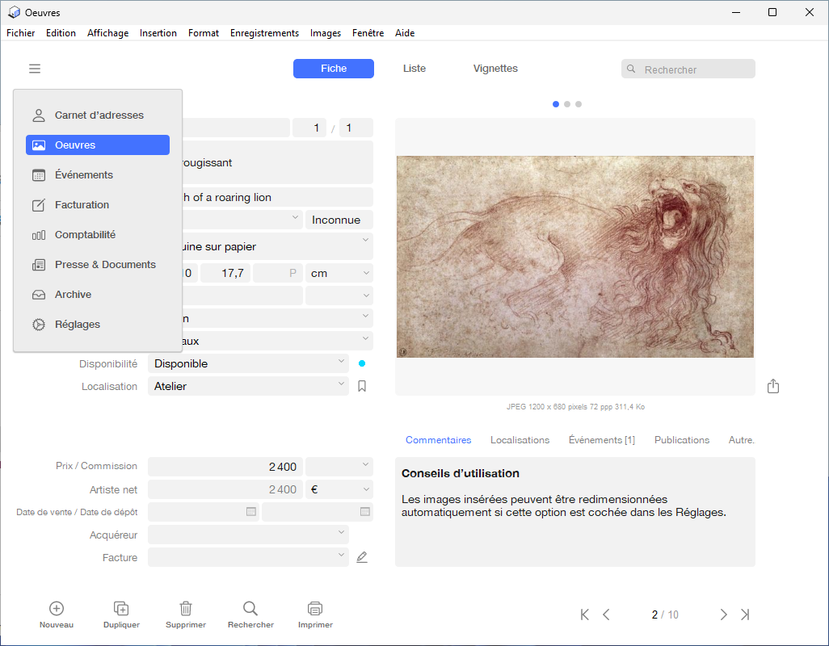Image resolution: width=829 pixels, height=646 pixels.
Task: Click inside the Rechercher search field
Action: [x=695, y=69]
